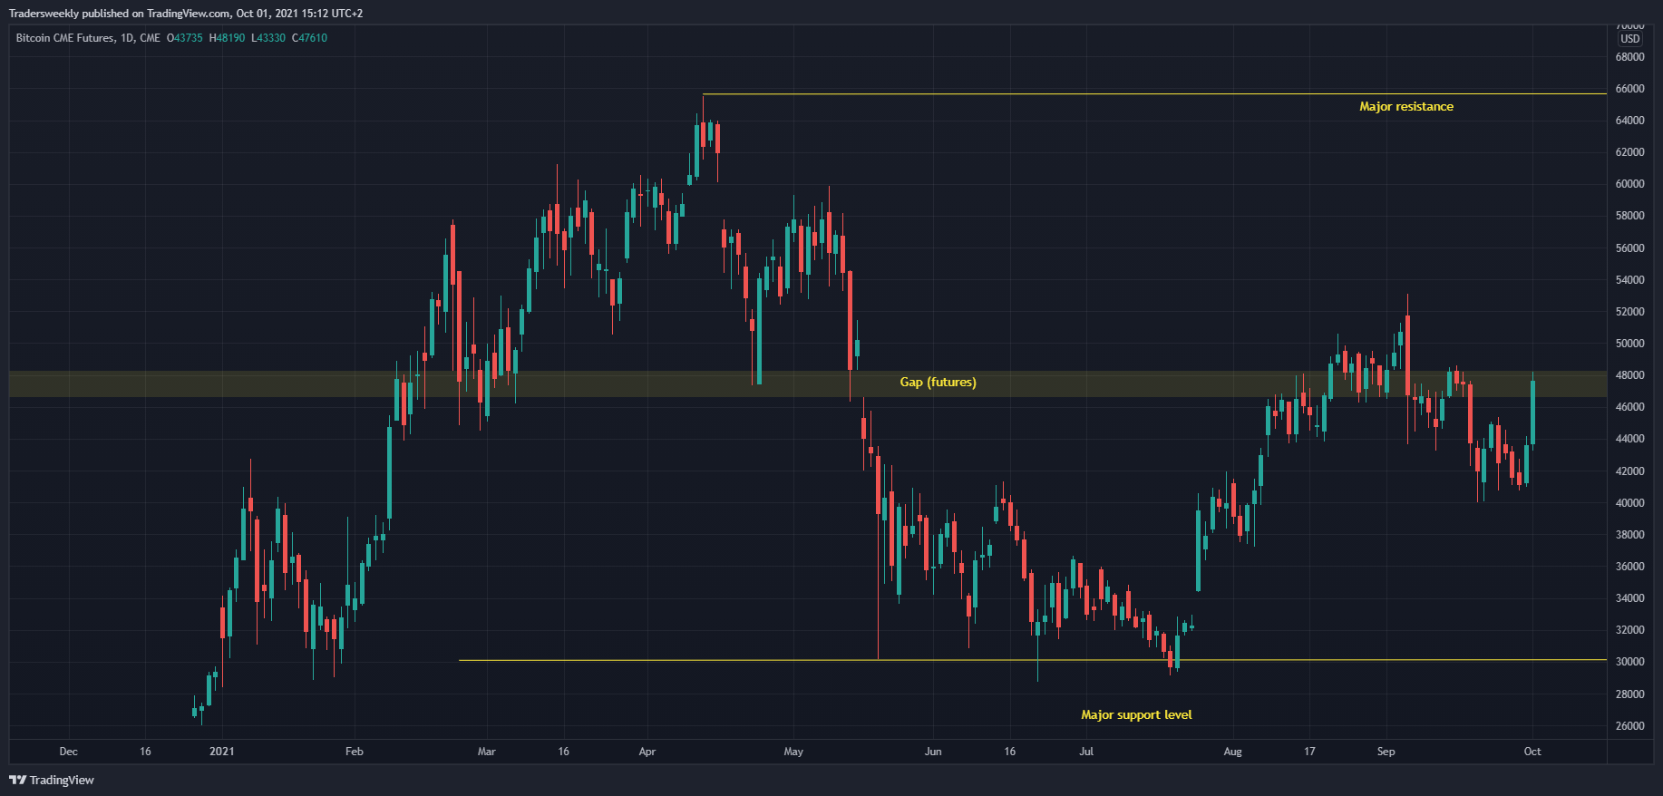Click the 66000 price axis label
The width and height of the screenshot is (1663, 796).
coord(1629,89)
